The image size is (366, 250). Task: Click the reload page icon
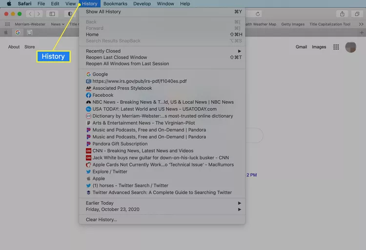click(258, 14)
